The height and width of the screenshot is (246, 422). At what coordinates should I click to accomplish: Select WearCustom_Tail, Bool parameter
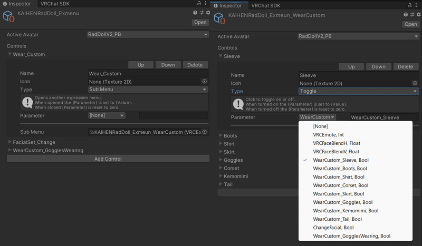[x=355, y=219]
